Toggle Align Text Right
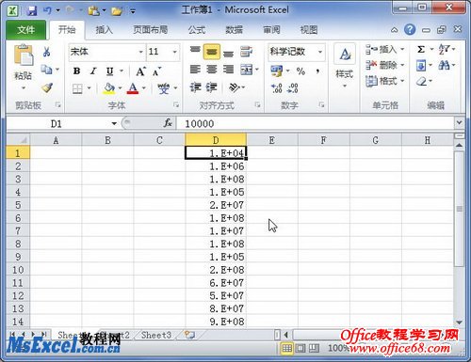The height and width of the screenshot is (362, 471). pyautogui.click(x=228, y=70)
